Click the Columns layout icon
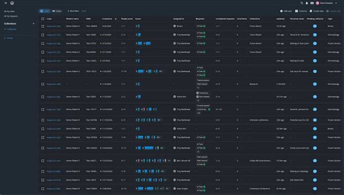 tap(296, 11)
